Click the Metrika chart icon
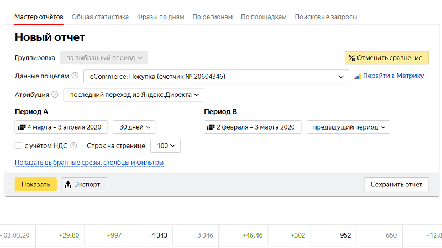This screenshot has width=442, height=248. pos(357,77)
